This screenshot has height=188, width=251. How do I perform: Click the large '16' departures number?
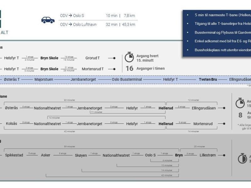click(x=129, y=68)
